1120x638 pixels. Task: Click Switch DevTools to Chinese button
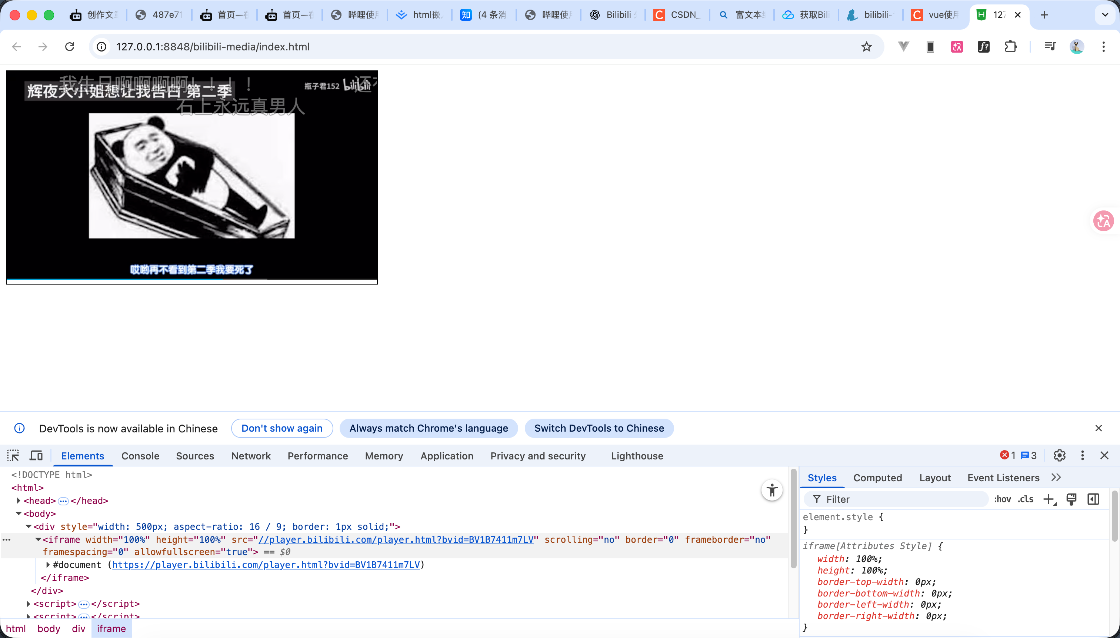click(599, 428)
